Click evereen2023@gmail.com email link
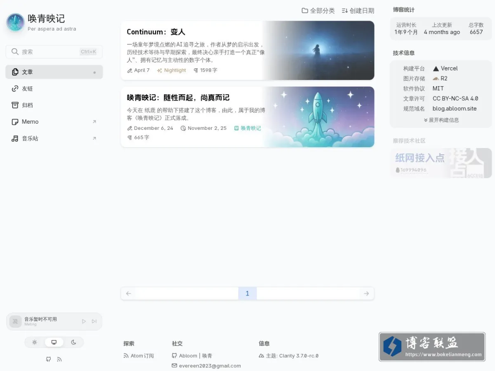This screenshot has height=371, width=495. (206, 366)
